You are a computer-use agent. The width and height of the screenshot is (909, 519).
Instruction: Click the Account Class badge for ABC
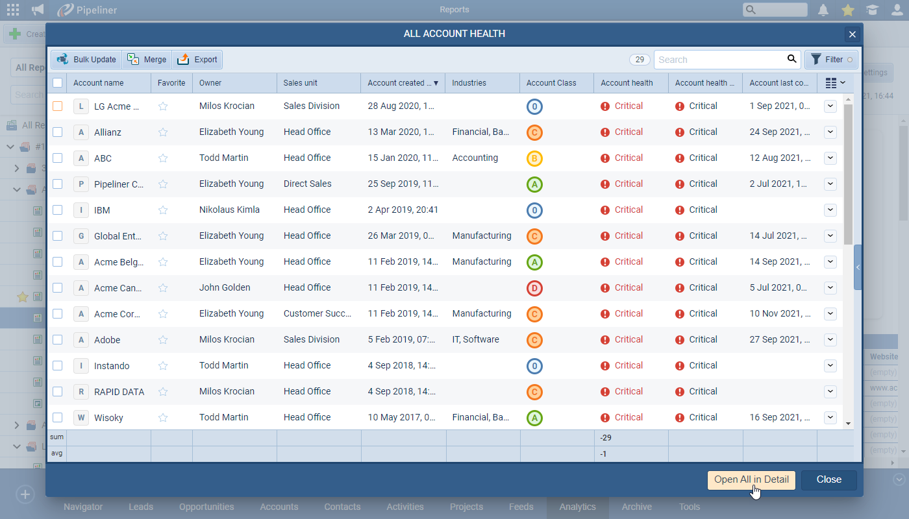tap(534, 158)
